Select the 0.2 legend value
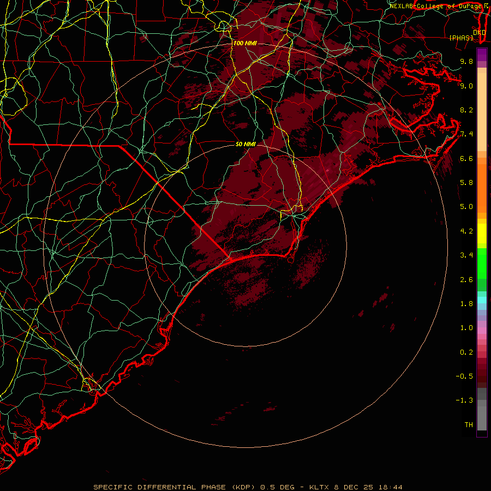Image resolution: width=491 pixels, height=491 pixels. coord(466,352)
